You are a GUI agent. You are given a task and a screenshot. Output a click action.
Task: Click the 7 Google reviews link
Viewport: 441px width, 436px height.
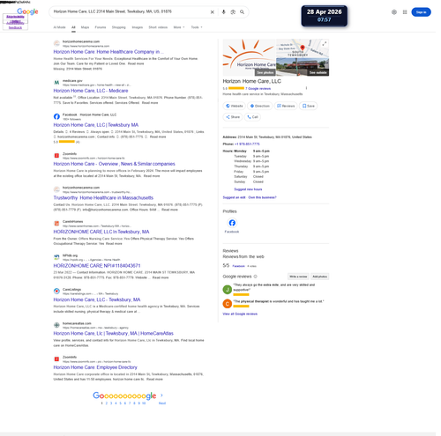[258, 88]
